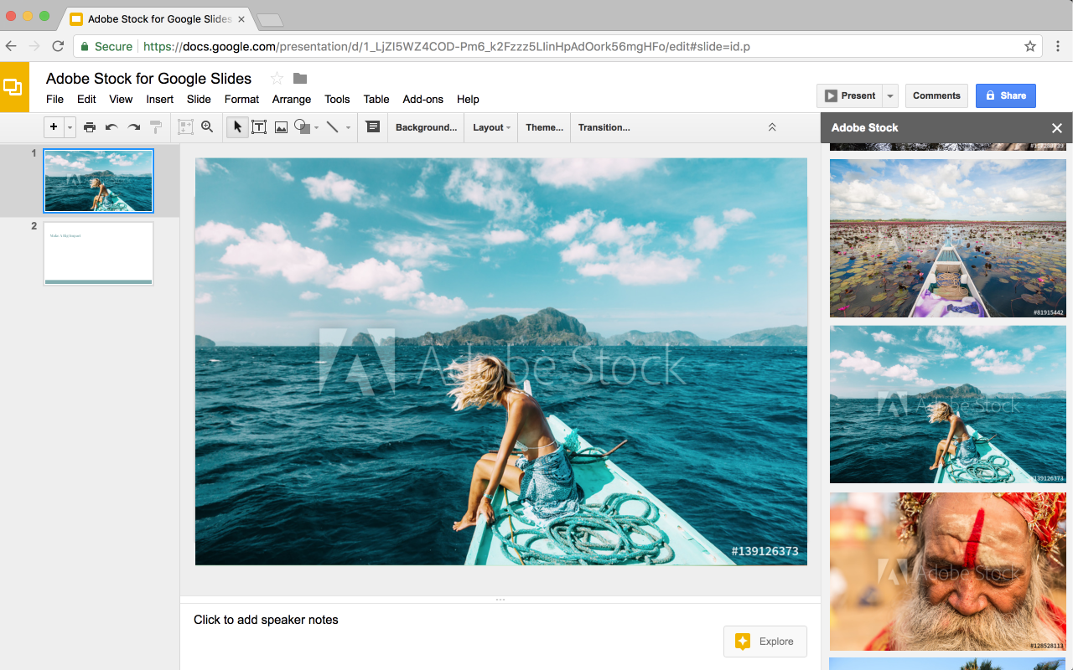The width and height of the screenshot is (1073, 670).
Task: Click the Slides home logo icon
Action: pos(14,87)
